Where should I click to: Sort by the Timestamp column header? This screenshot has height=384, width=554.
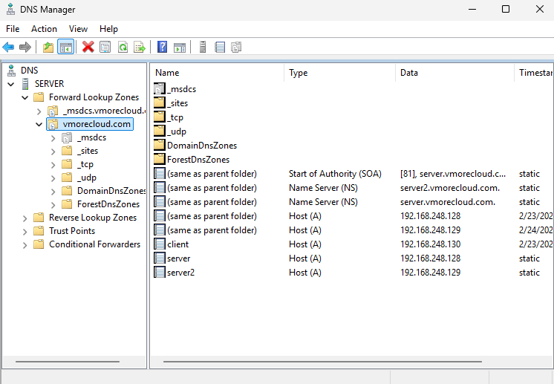pos(535,73)
